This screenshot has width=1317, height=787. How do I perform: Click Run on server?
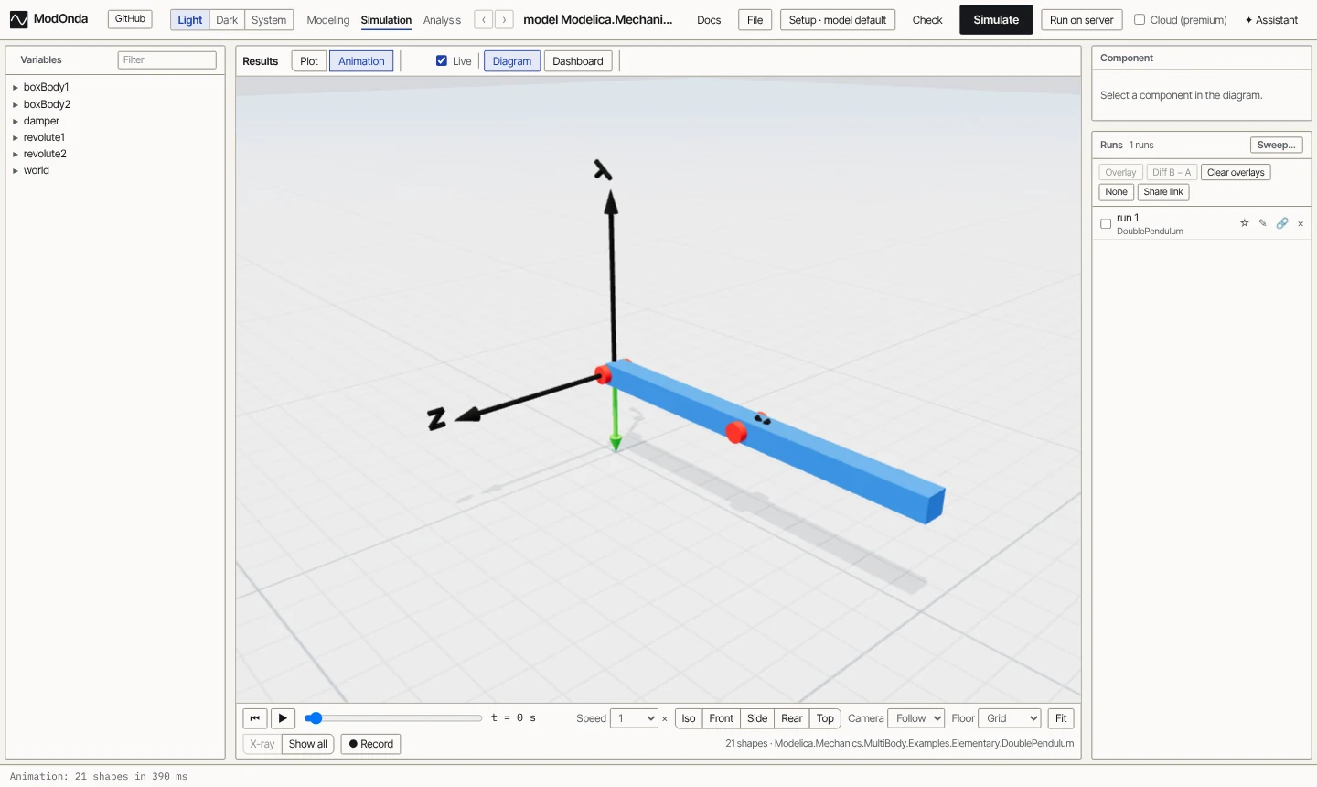pos(1082,20)
